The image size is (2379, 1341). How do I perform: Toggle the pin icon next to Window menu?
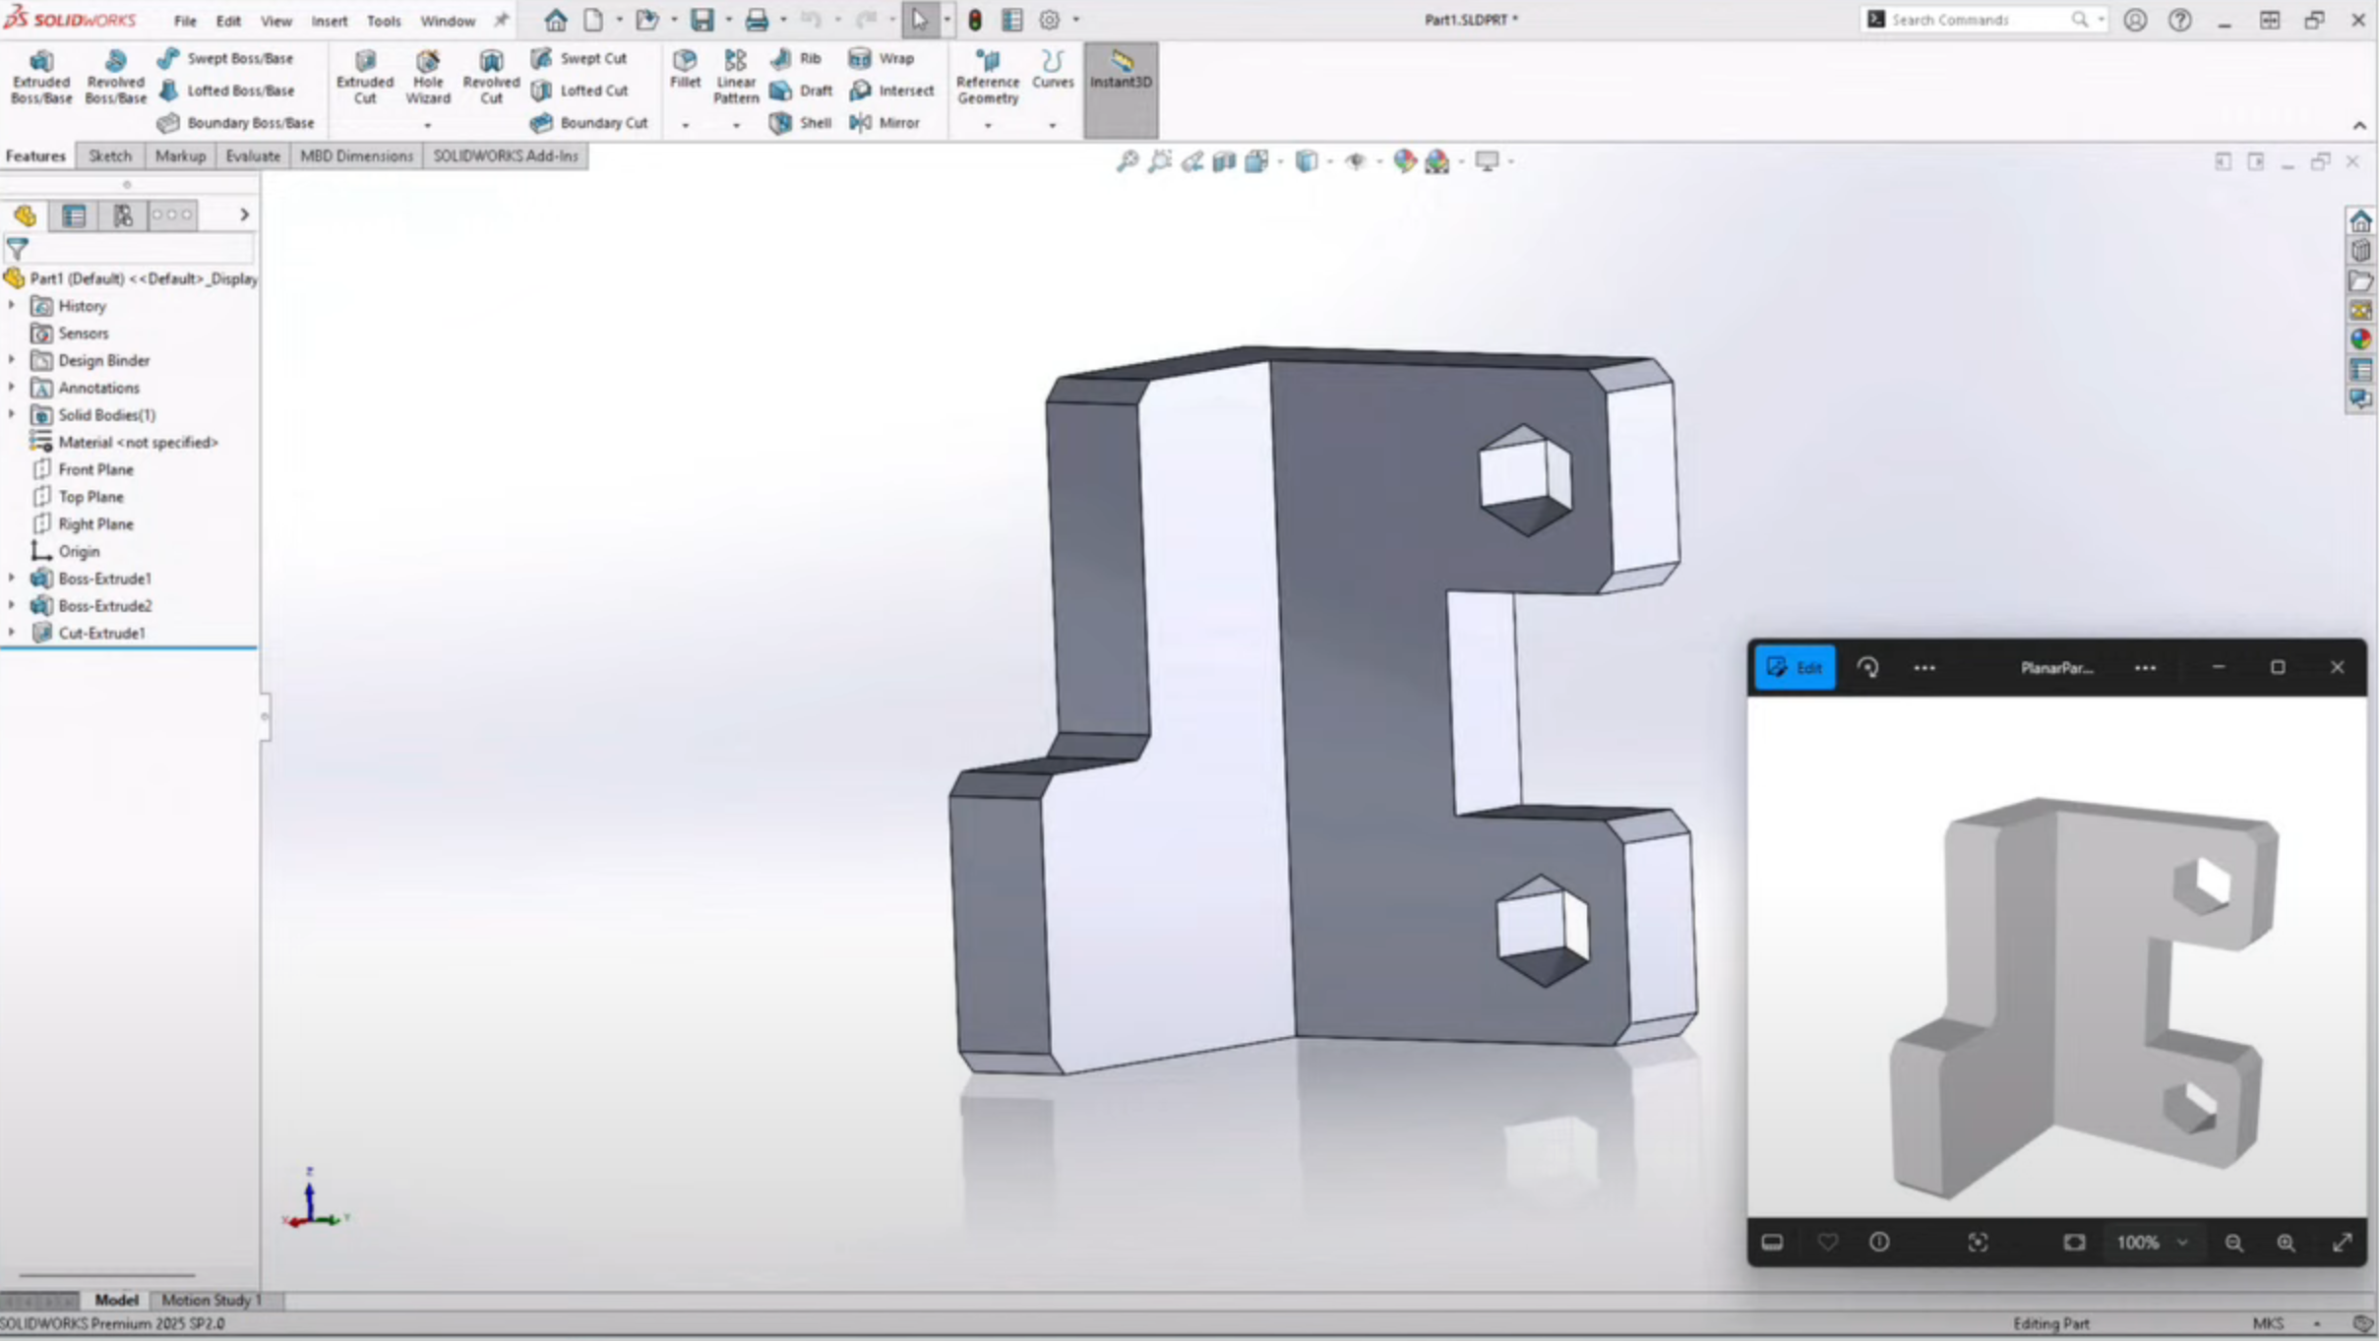[501, 20]
